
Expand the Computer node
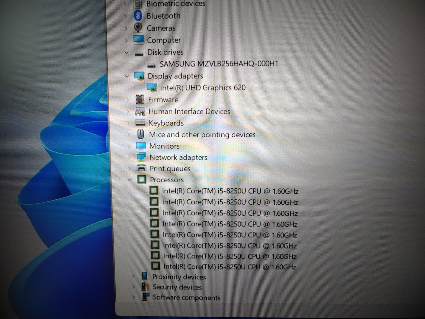click(x=126, y=40)
